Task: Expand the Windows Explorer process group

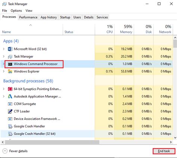Action: [x=4, y=71]
